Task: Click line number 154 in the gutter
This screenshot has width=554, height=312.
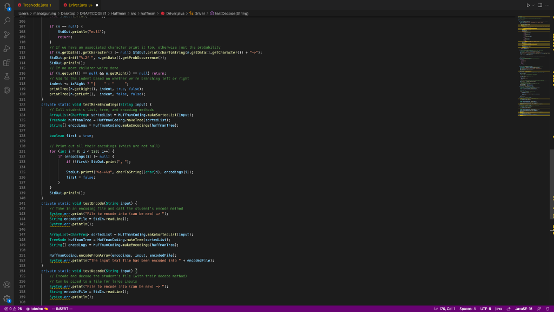Action: point(22,271)
